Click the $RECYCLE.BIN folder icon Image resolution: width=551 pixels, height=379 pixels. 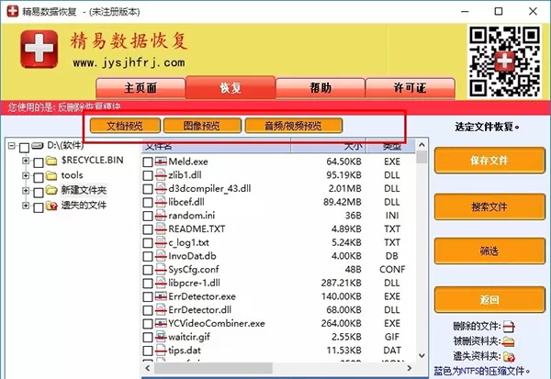51,161
